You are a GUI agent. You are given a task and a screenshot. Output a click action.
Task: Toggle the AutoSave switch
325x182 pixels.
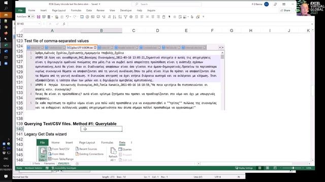pos(31,17)
